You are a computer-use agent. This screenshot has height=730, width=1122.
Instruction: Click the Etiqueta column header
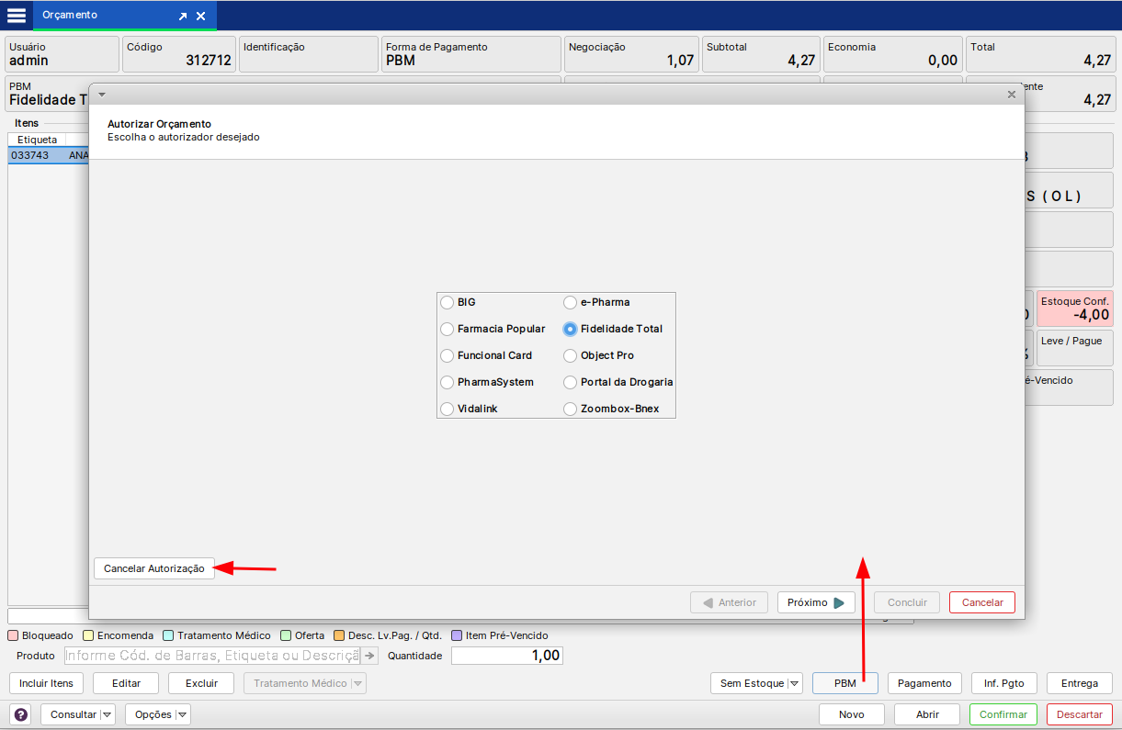coord(37,140)
